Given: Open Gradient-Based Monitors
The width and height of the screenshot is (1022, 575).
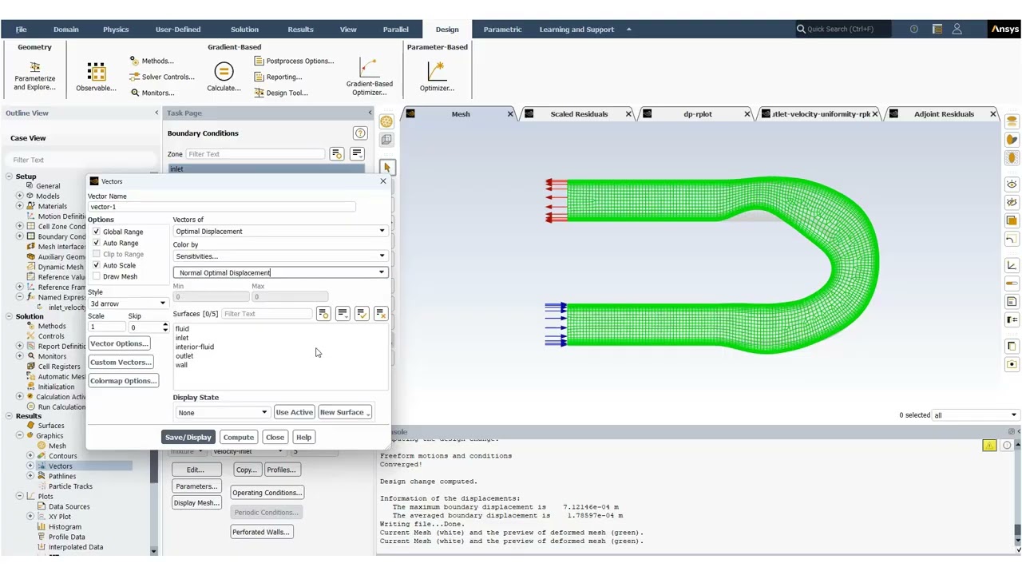Looking at the screenshot, I should [x=152, y=93].
